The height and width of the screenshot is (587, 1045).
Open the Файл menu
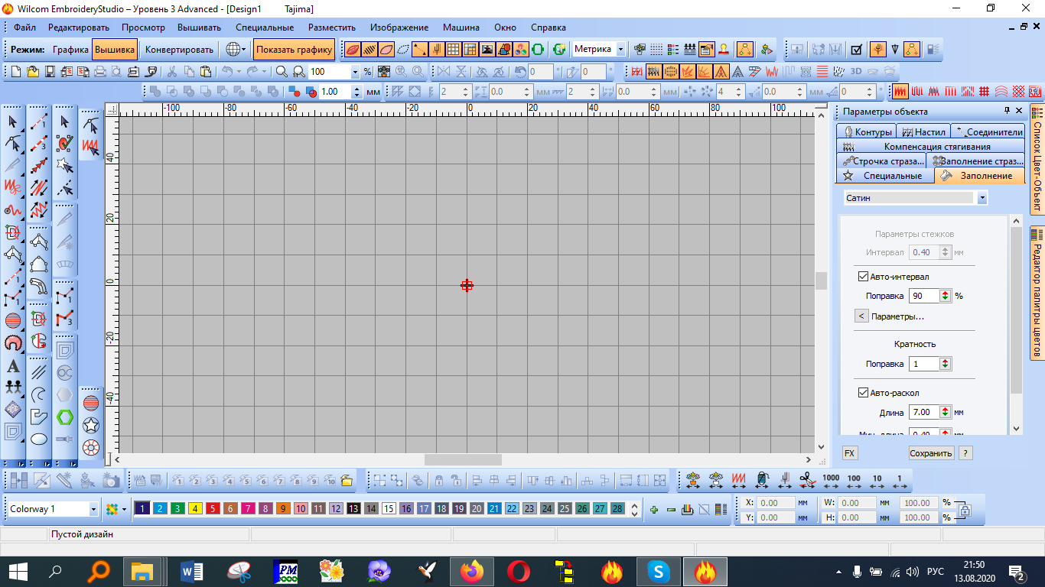pos(24,28)
